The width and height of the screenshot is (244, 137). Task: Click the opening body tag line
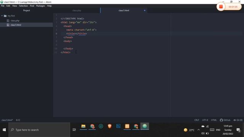click(x=67, y=41)
